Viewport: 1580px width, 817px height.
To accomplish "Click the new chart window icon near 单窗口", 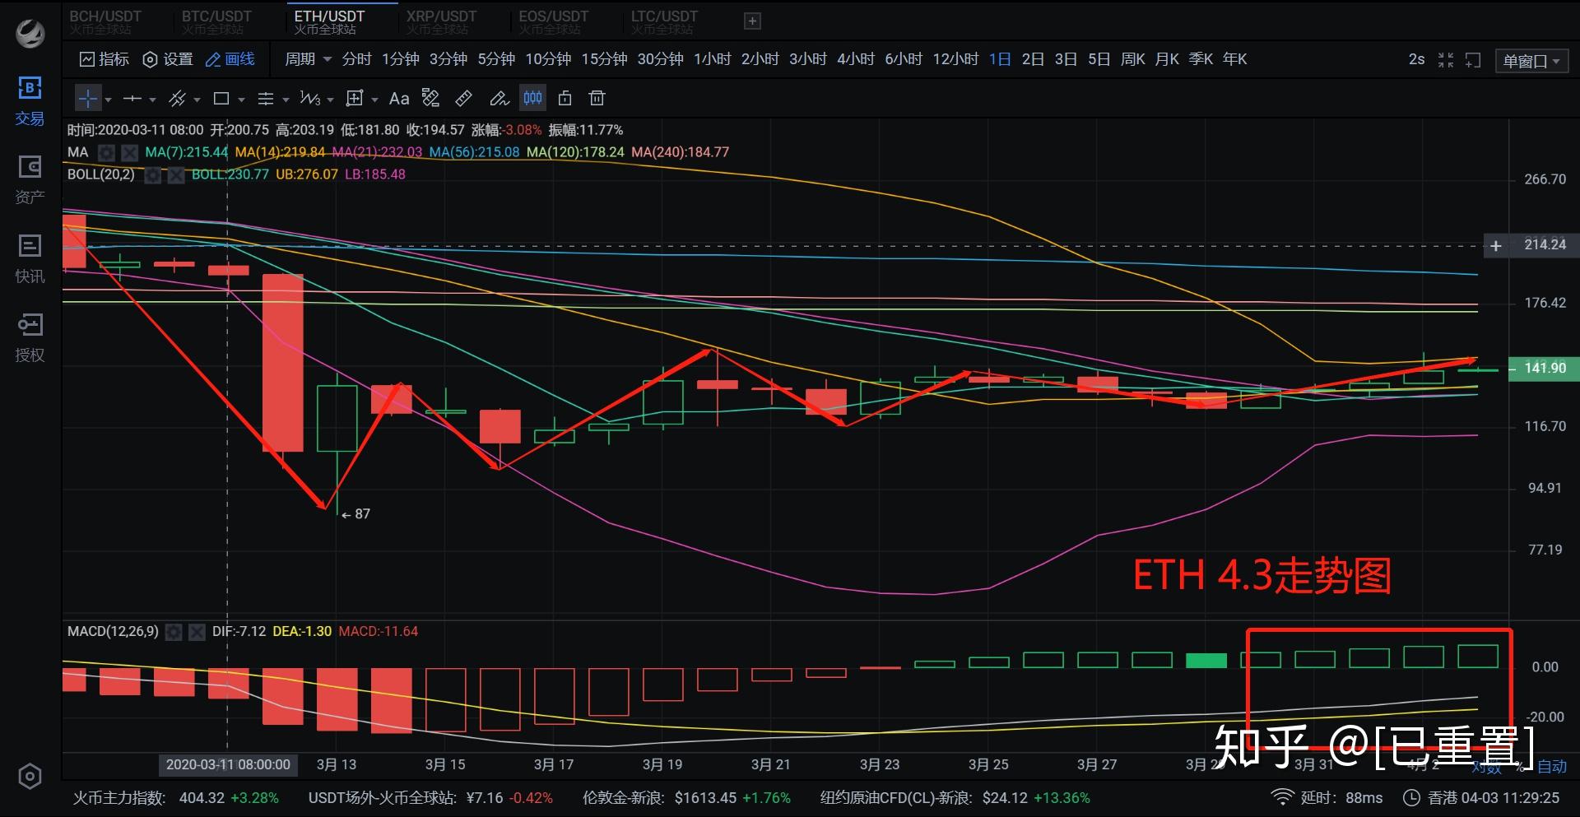I will point(1472,60).
